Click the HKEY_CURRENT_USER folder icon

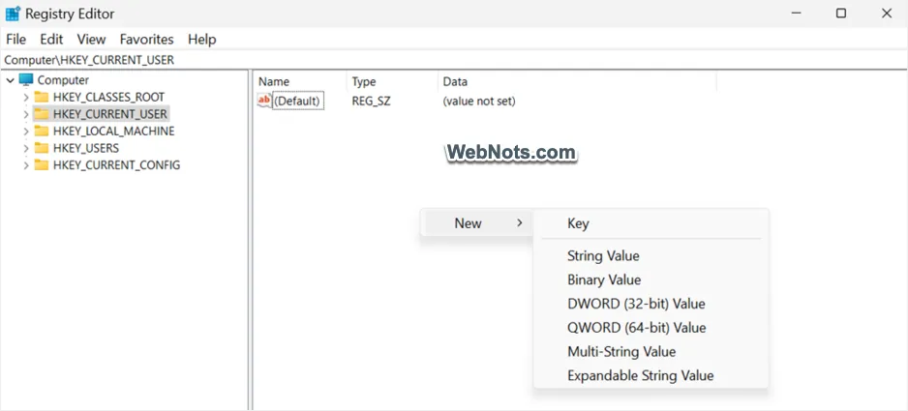click(41, 114)
